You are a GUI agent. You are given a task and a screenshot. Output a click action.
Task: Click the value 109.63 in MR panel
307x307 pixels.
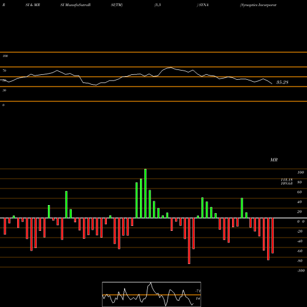tap(287, 184)
